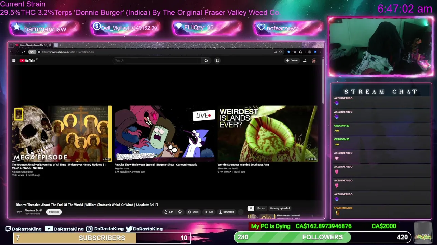Click SPACEMONKEE chat username
This screenshot has height=245, width=437.
pos(343,208)
